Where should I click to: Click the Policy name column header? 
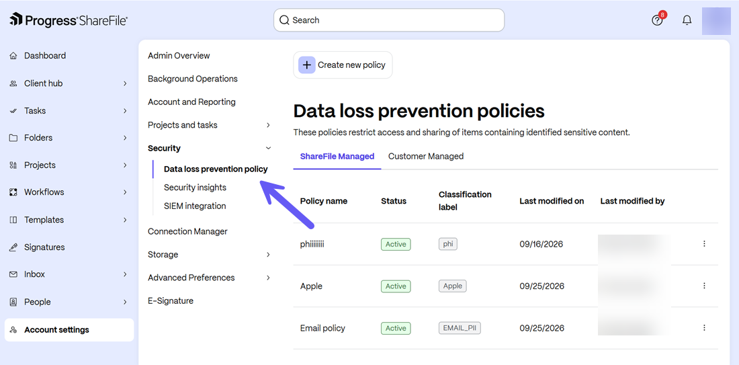tap(323, 201)
